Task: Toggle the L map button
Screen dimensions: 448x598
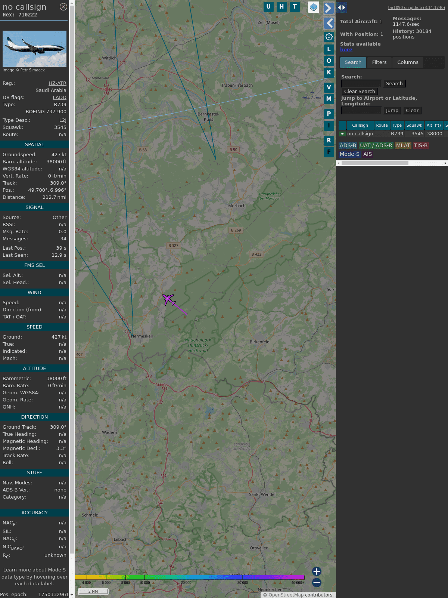Action: tap(329, 49)
